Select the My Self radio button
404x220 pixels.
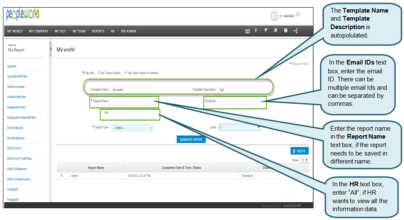click(x=83, y=72)
